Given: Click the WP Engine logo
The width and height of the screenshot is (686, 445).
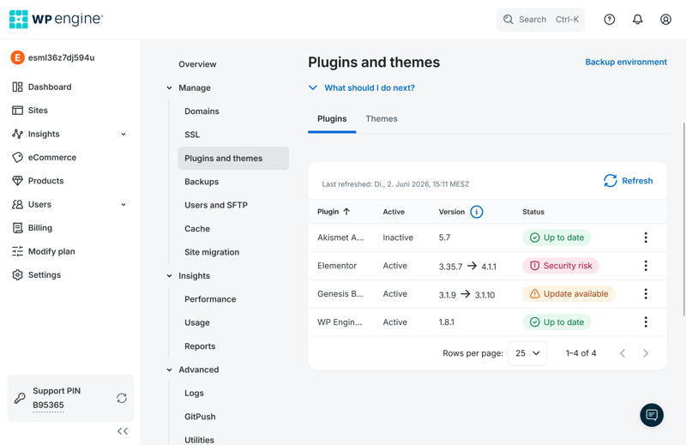Looking at the screenshot, I should tap(56, 19).
